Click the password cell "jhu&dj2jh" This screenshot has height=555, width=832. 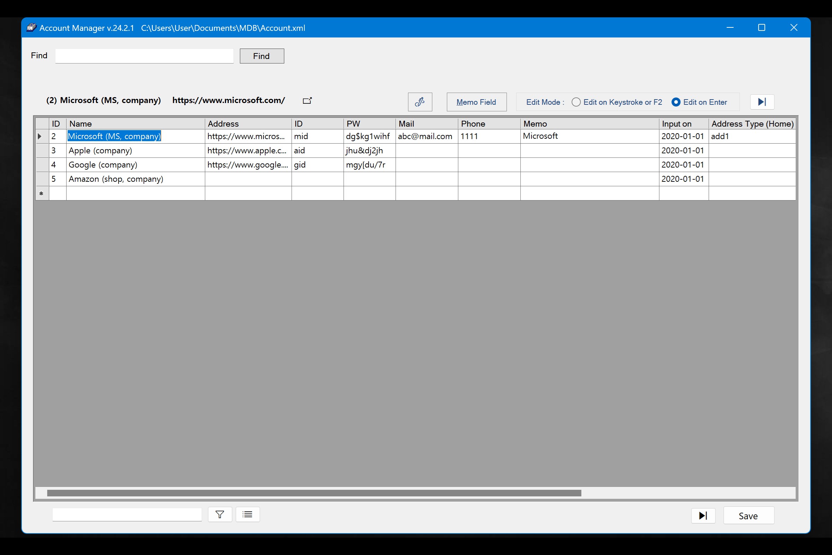370,151
